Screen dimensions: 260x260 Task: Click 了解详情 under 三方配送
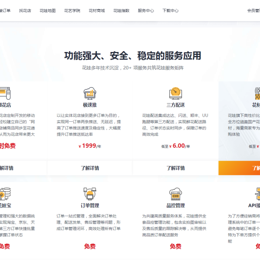coord(175,168)
